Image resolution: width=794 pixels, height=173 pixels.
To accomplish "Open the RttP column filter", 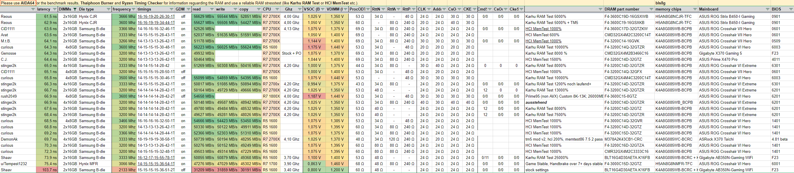I will click(413, 9).
